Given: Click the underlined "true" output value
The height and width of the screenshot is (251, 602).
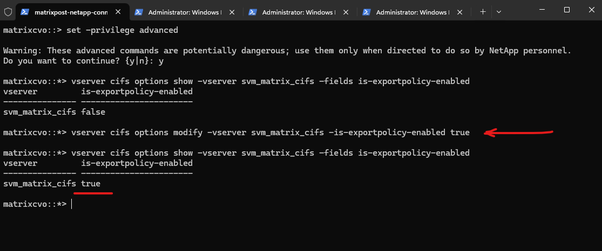Looking at the screenshot, I should (91, 184).
